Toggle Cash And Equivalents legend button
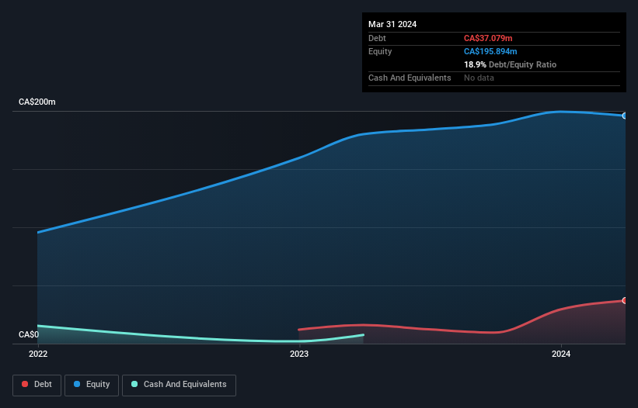Viewport: 638px width, 408px height. coord(179,385)
